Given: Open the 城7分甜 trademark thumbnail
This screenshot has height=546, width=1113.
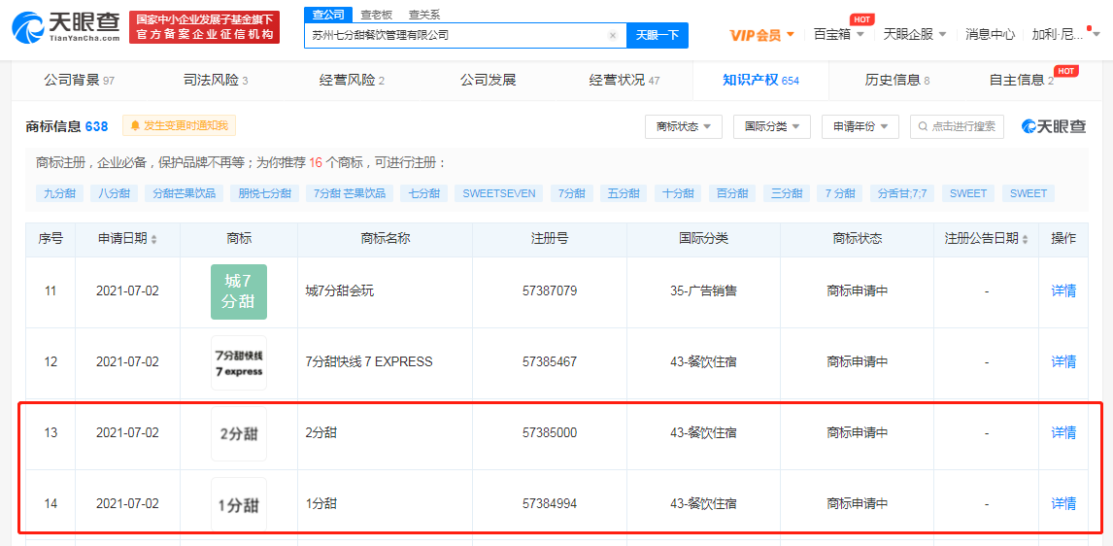Looking at the screenshot, I should 239,291.
